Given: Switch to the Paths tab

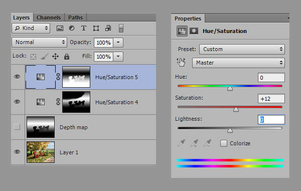Looking at the screenshot, I should point(75,18).
